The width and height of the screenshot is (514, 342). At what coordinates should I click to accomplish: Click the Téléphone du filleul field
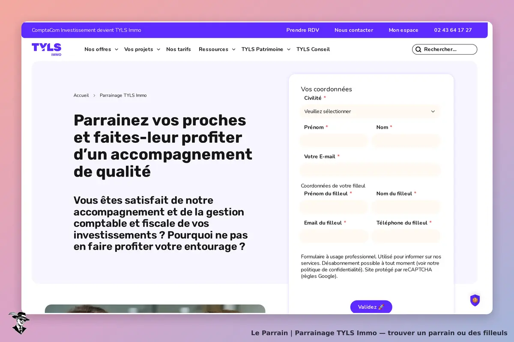(x=406, y=236)
